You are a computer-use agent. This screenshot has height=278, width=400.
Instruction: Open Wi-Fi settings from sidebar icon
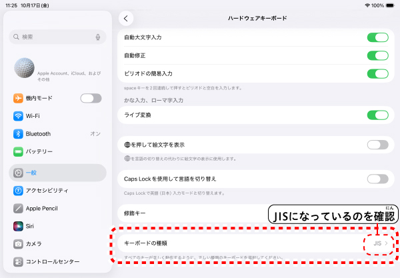point(18,116)
